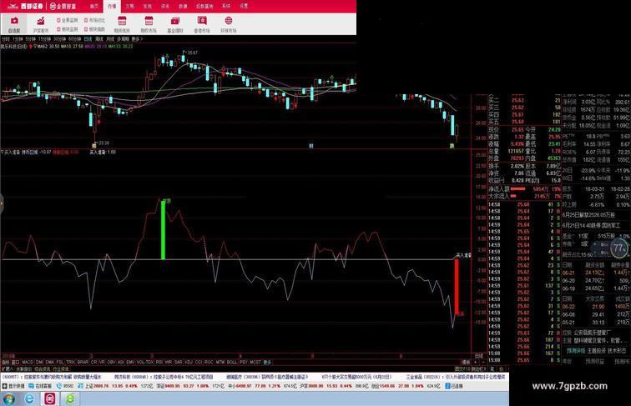631x406 pixels.
Task: Launch Internet Explorer from taskbar
Action: (x=29, y=398)
